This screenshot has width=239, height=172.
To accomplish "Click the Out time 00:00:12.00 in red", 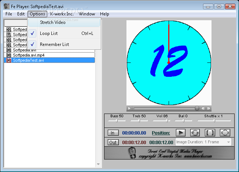I will tap(134, 143).
